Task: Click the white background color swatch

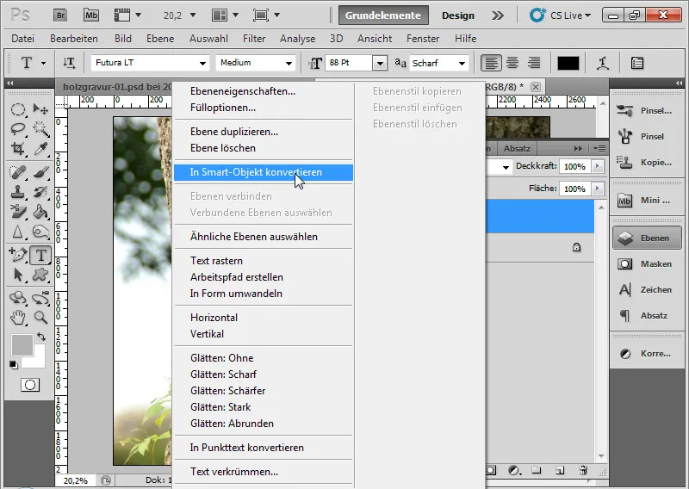Action: click(39, 360)
